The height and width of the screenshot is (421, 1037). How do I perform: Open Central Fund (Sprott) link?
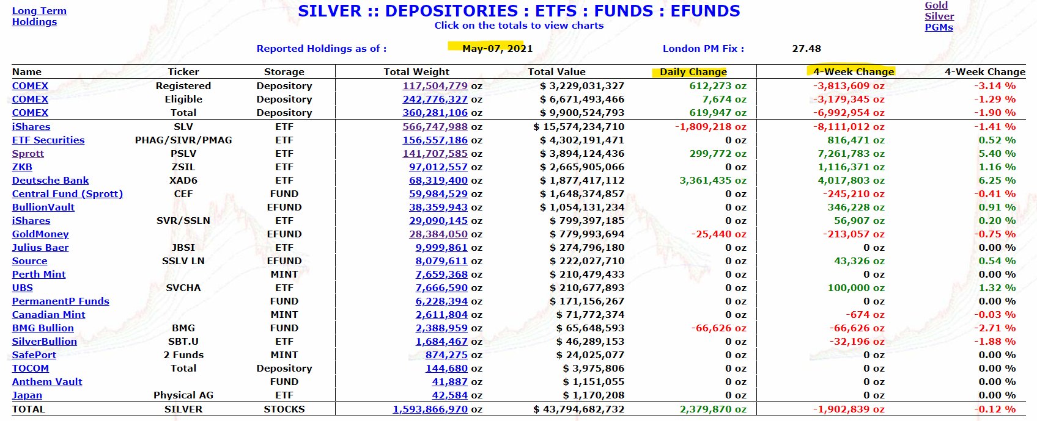click(x=67, y=194)
